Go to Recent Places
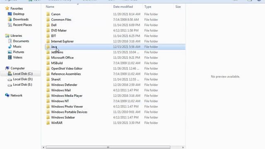The image size is (265, 149). tap(22, 25)
